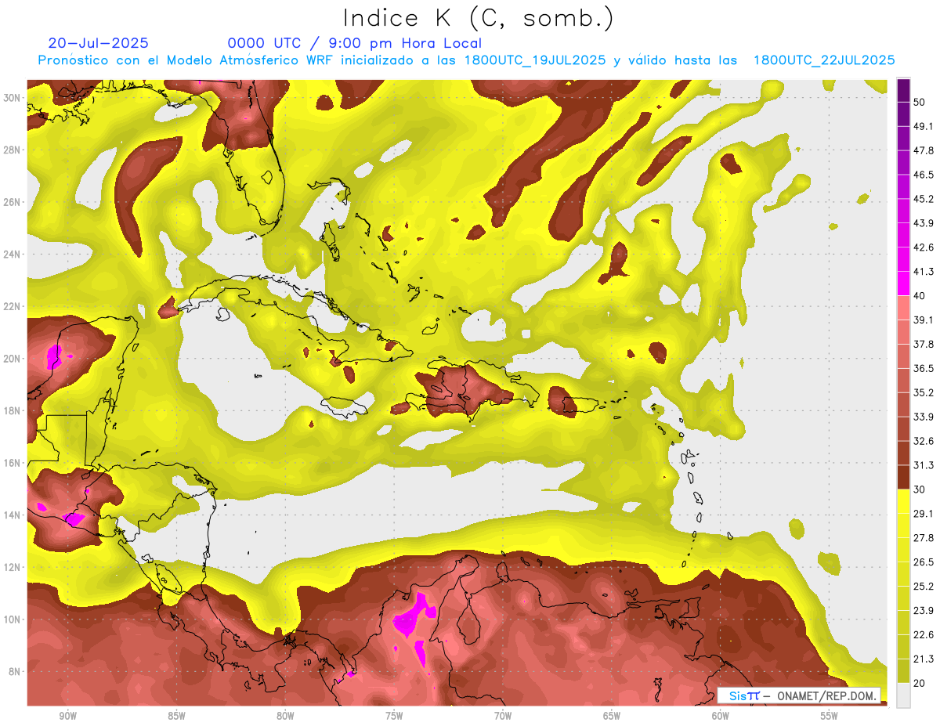Click the color bar label "41.3"
Viewport: 940px width, 726px height.
(x=924, y=272)
